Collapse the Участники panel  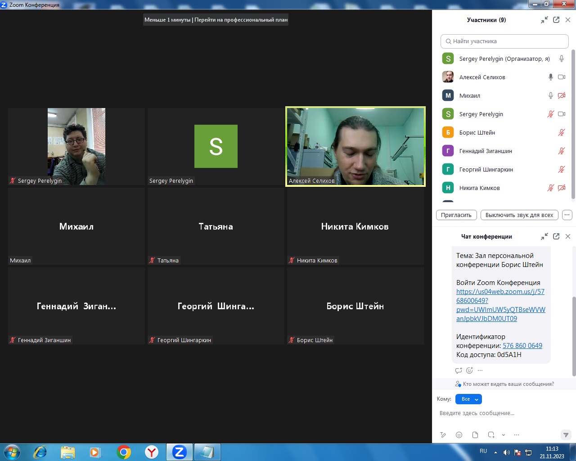[544, 20]
